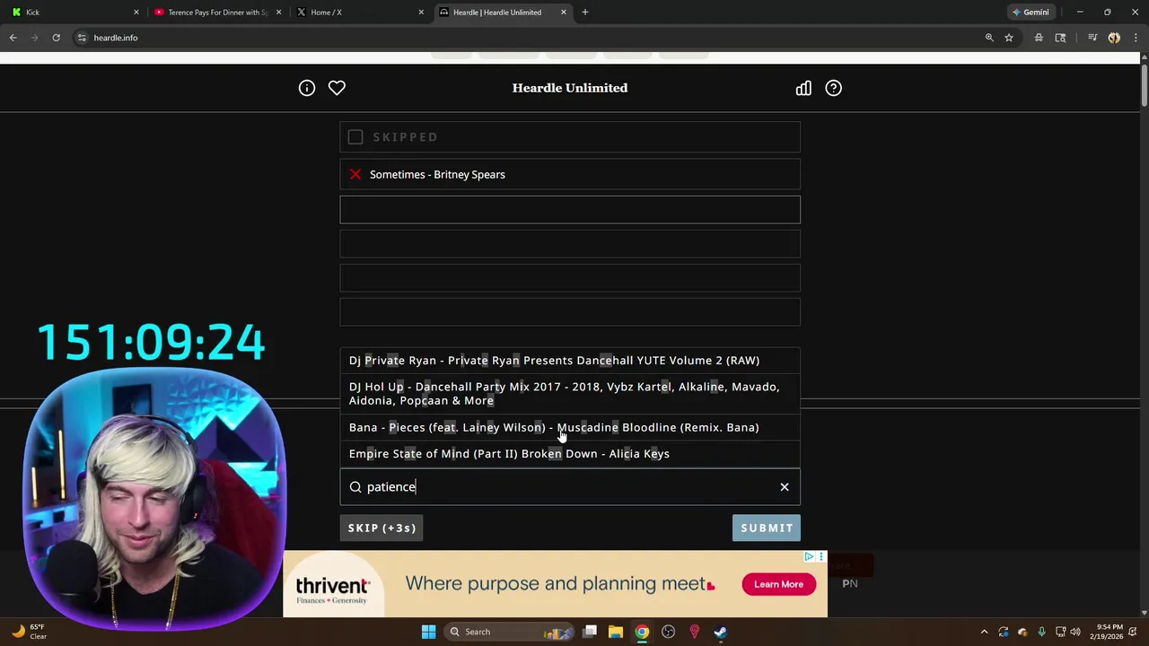Click the incognito-style extension icon
Screen dimensions: 1149x646
[1039, 38]
